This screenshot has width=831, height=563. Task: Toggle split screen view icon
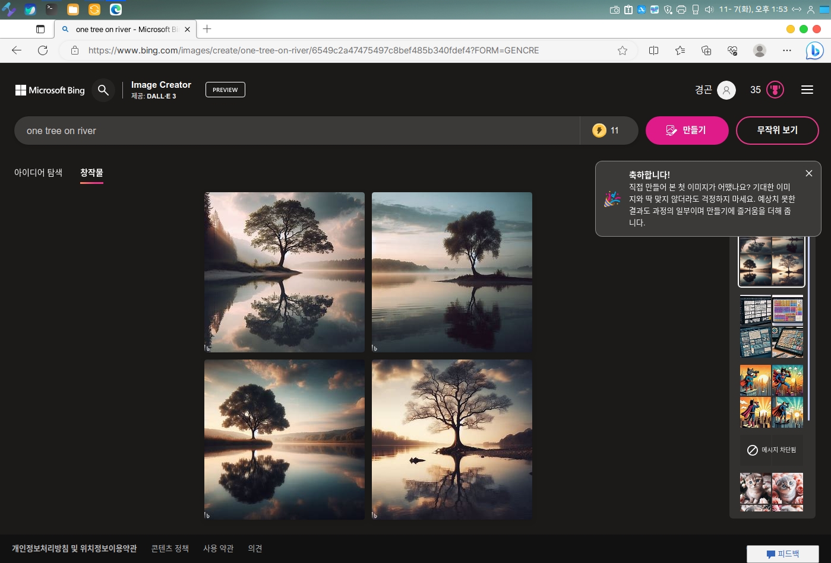[653, 50]
